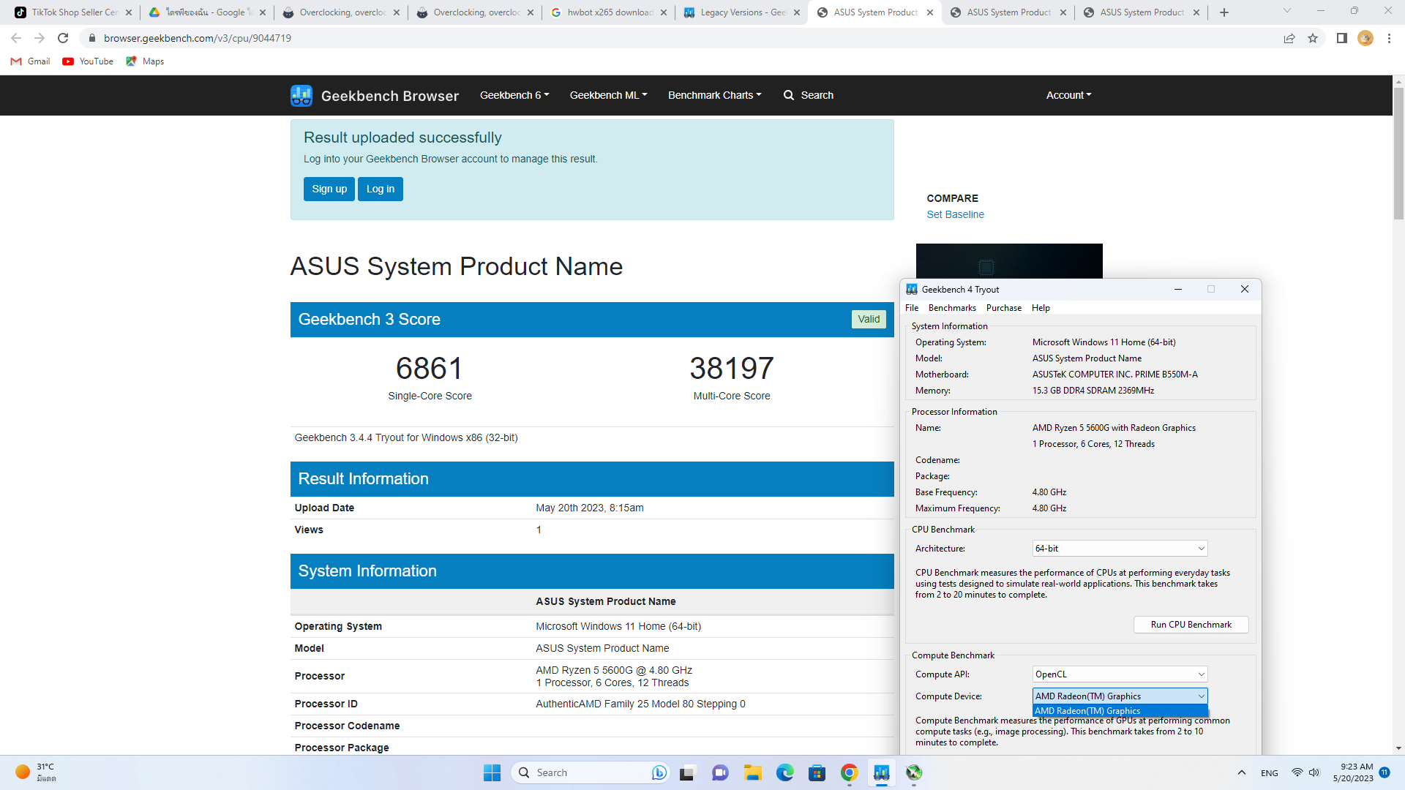Image resolution: width=1405 pixels, height=790 pixels.
Task: Expand the Benchmark Charts menu
Action: 714,95
